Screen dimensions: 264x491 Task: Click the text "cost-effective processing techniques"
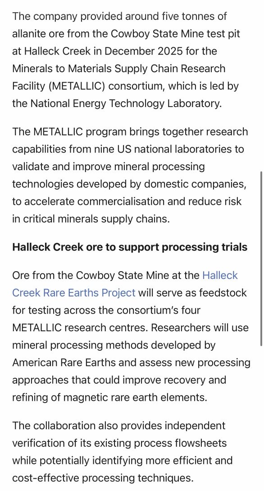click(x=101, y=478)
